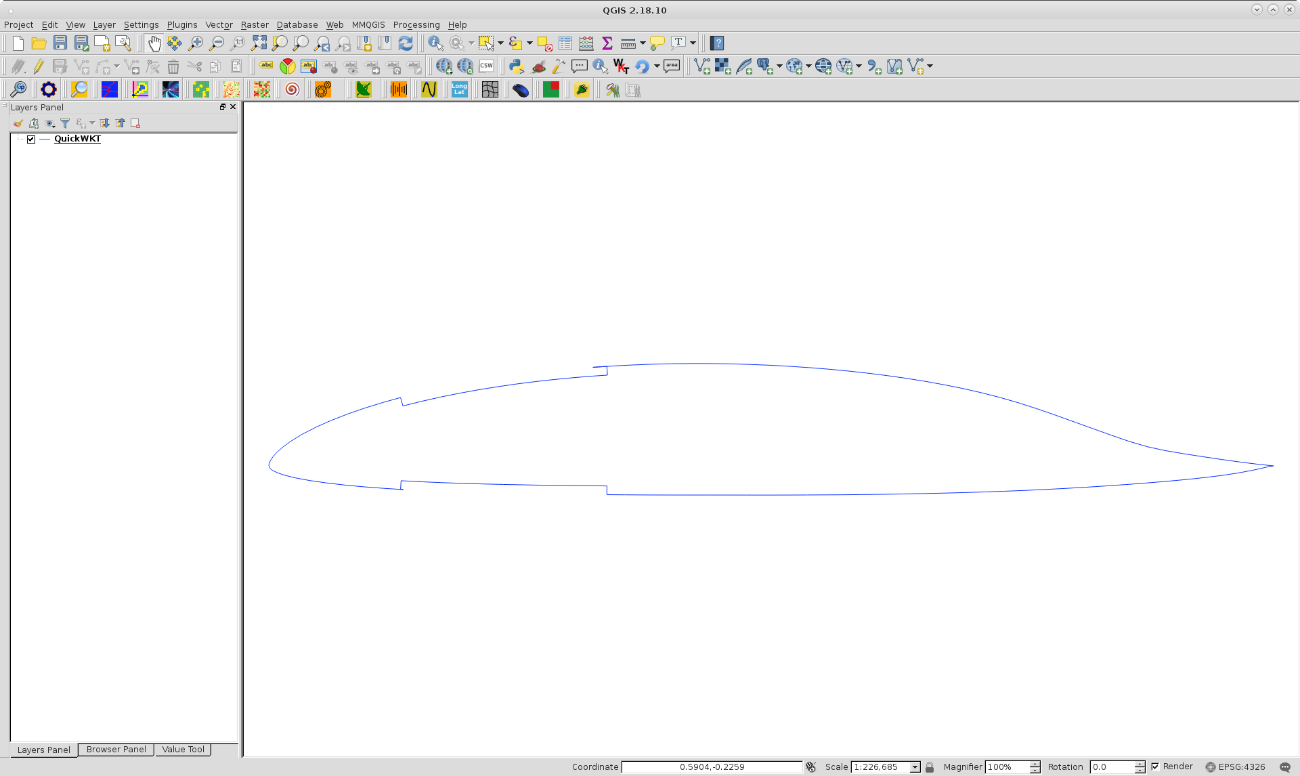The image size is (1300, 776).
Task: Toggle mouse coordinate extents display
Action: pos(810,767)
